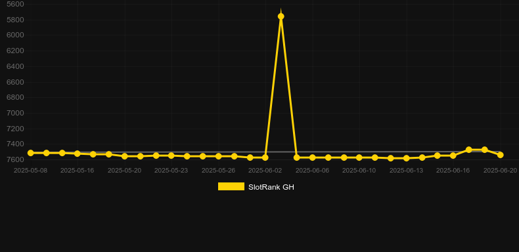Click the data point above 2025-05-16
Screen dimensions: 519x252
pos(78,154)
